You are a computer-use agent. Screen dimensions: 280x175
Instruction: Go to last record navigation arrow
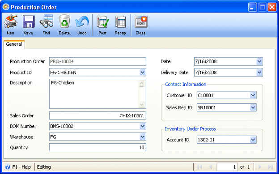[271, 167]
